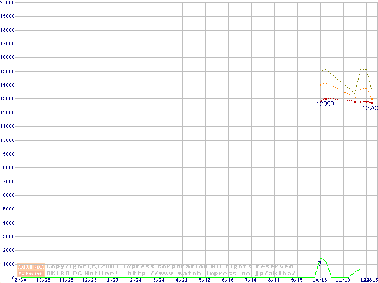Click the 9/30 date on the X axis

point(20,280)
